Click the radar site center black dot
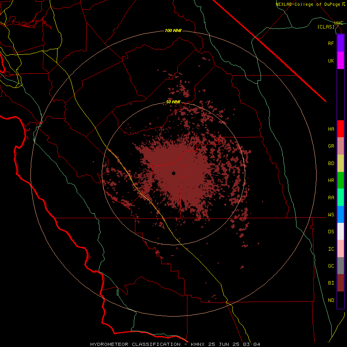Image resolution: width=347 pixels, height=347 pixels. (173, 173)
